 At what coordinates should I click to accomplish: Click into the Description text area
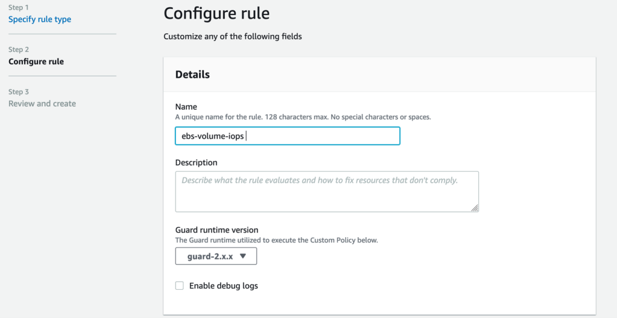[x=327, y=192]
